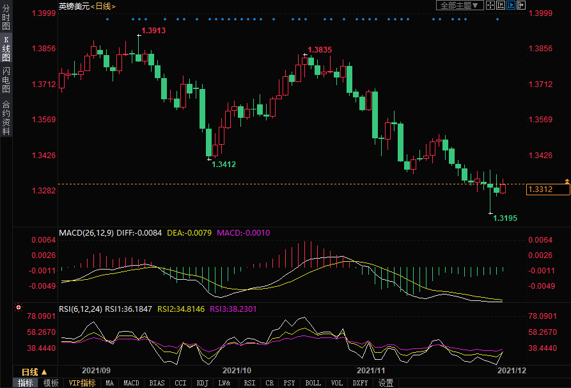571x388 pixels.
Task: Click the white cross marker at 1.3913 high
Action: [139, 35]
